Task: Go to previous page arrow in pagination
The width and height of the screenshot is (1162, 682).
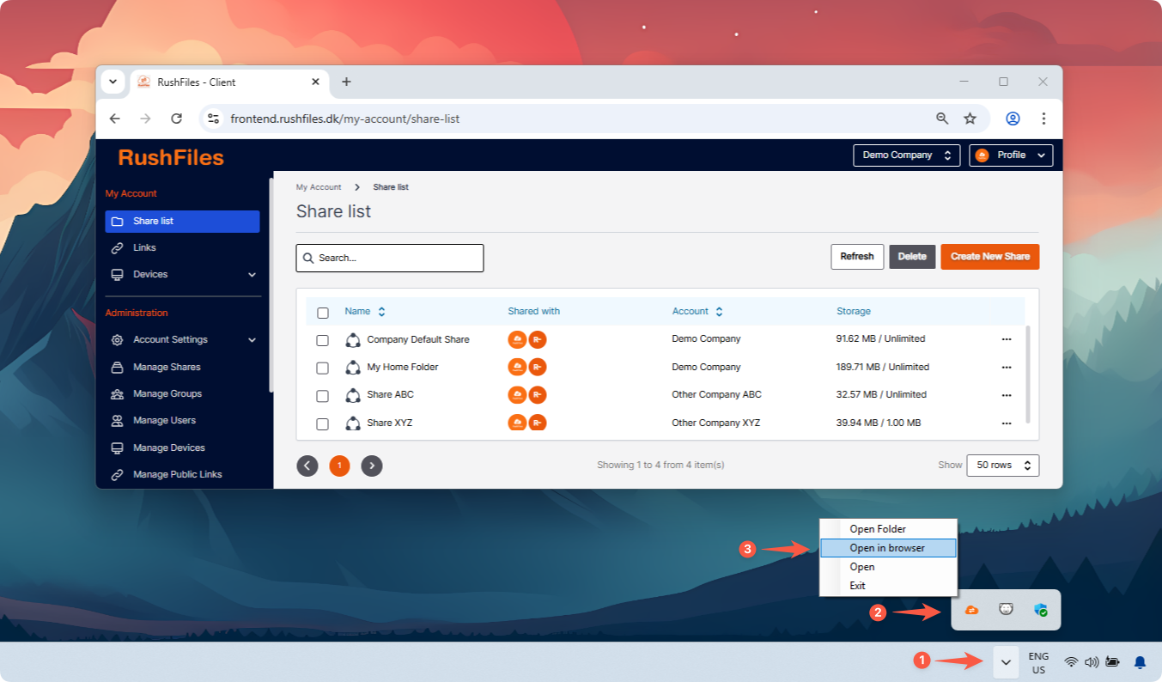Action: tap(307, 466)
